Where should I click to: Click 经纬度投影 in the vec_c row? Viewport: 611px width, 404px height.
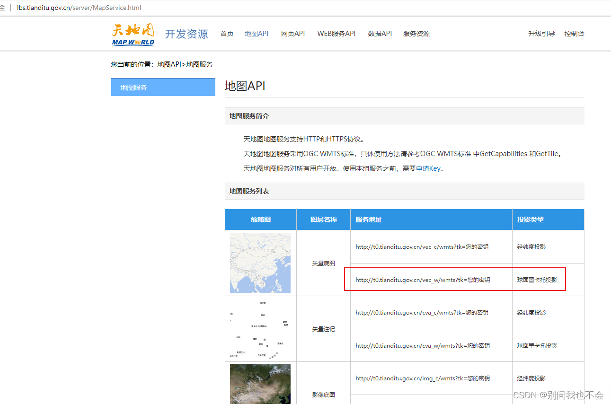point(531,247)
